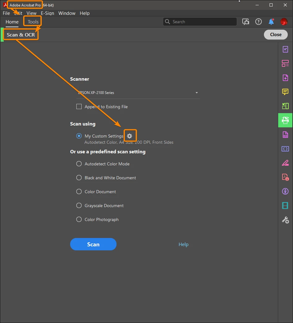The height and width of the screenshot is (323, 293).
Task: Open the red PDF Standards info icon
Action: tap(285, 177)
